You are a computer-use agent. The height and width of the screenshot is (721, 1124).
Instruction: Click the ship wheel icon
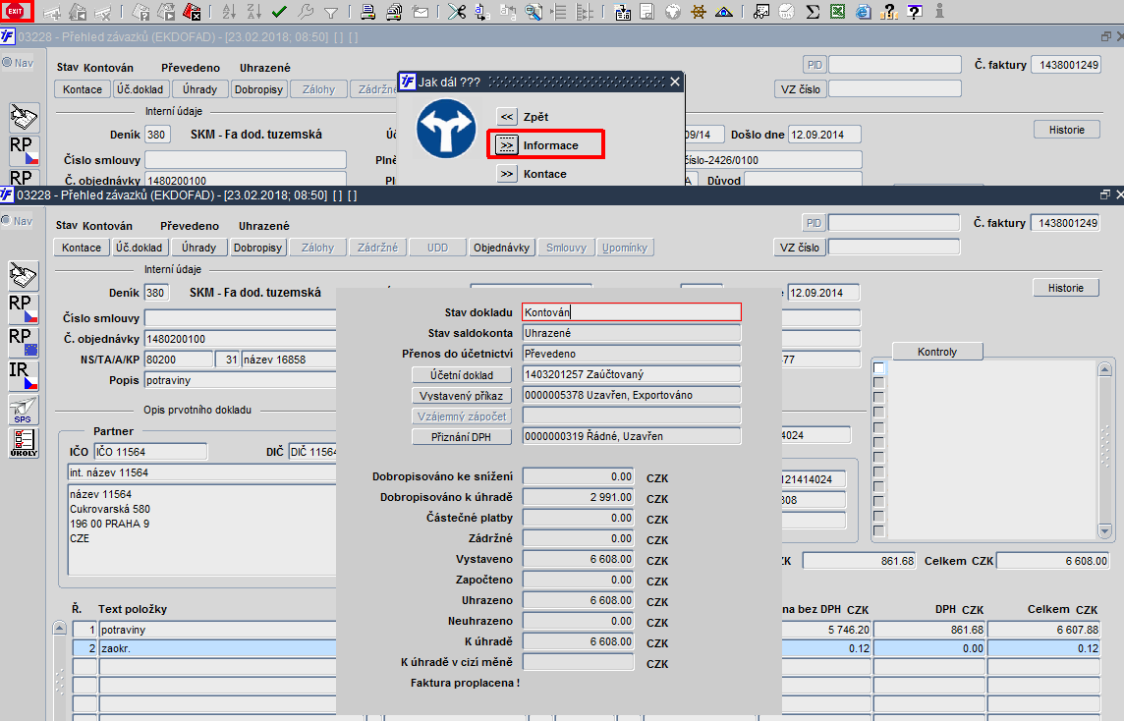699,11
